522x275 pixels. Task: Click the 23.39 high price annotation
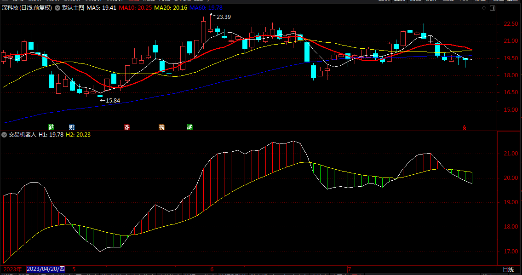pyautogui.click(x=224, y=17)
